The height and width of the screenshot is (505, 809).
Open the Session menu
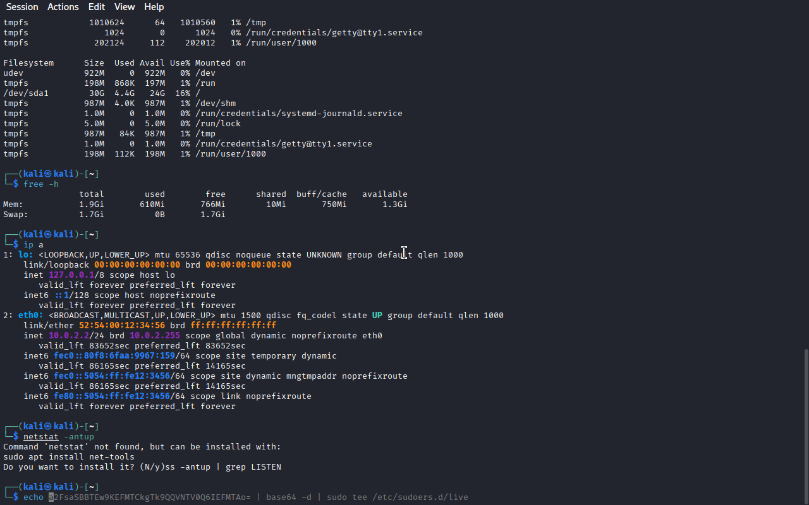pyautogui.click(x=22, y=7)
